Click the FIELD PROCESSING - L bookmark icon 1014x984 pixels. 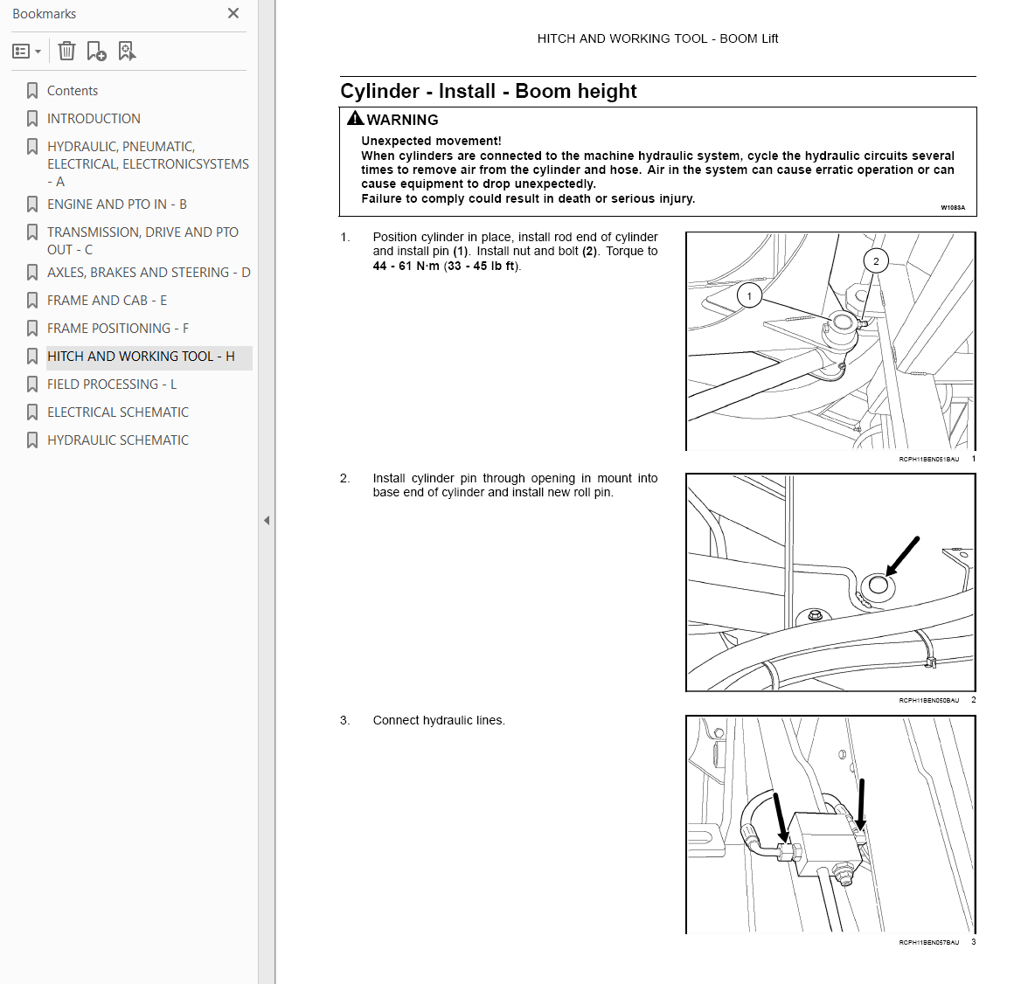(31, 384)
